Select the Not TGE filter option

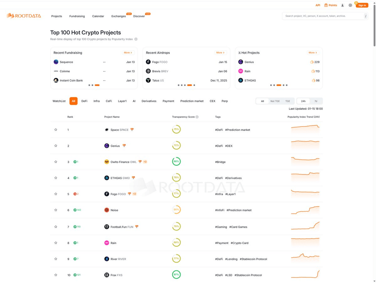point(274,101)
